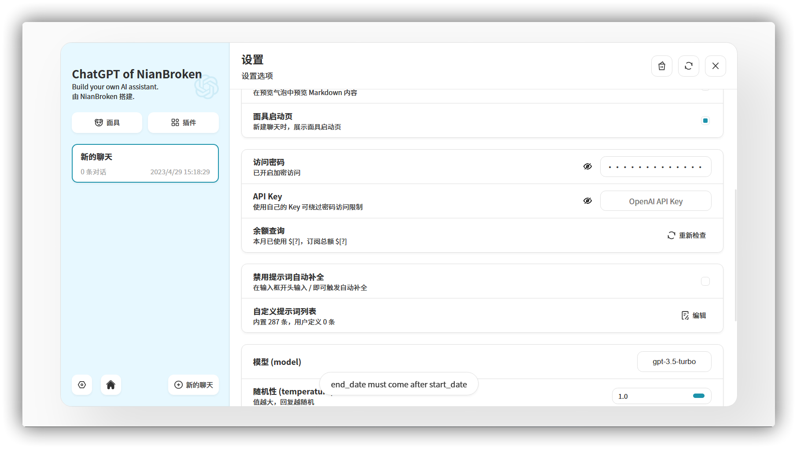
Task: Start a new chat with 新的聊天 button
Action: (x=194, y=385)
